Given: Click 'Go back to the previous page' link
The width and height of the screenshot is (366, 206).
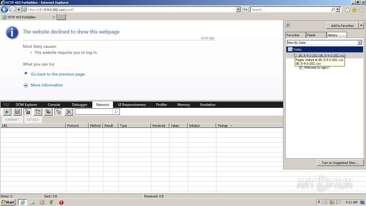Looking at the screenshot, I should 58,74.
